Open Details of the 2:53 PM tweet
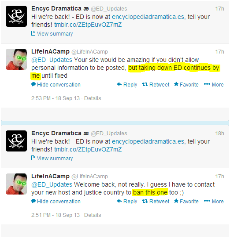This screenshot has width=230, height=238. [x=93, y=98]
